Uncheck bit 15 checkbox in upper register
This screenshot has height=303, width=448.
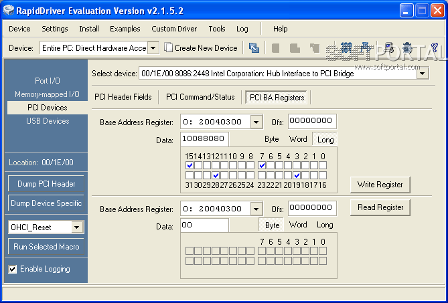click(190, 165)
